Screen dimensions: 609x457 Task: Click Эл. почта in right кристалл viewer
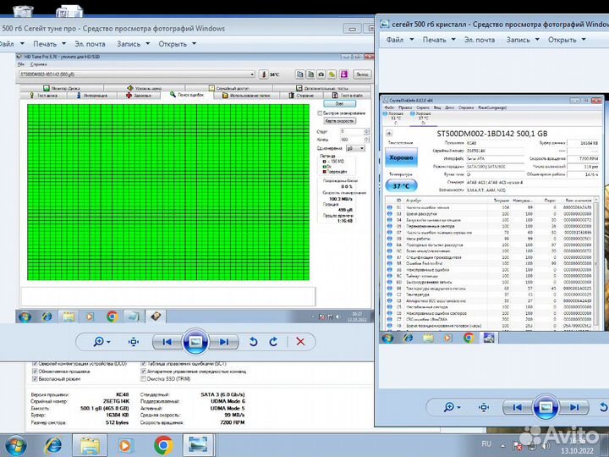(480, 40)
